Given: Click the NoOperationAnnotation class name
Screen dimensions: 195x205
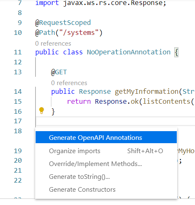Looking at the screenshot, I should coord(129,52).
